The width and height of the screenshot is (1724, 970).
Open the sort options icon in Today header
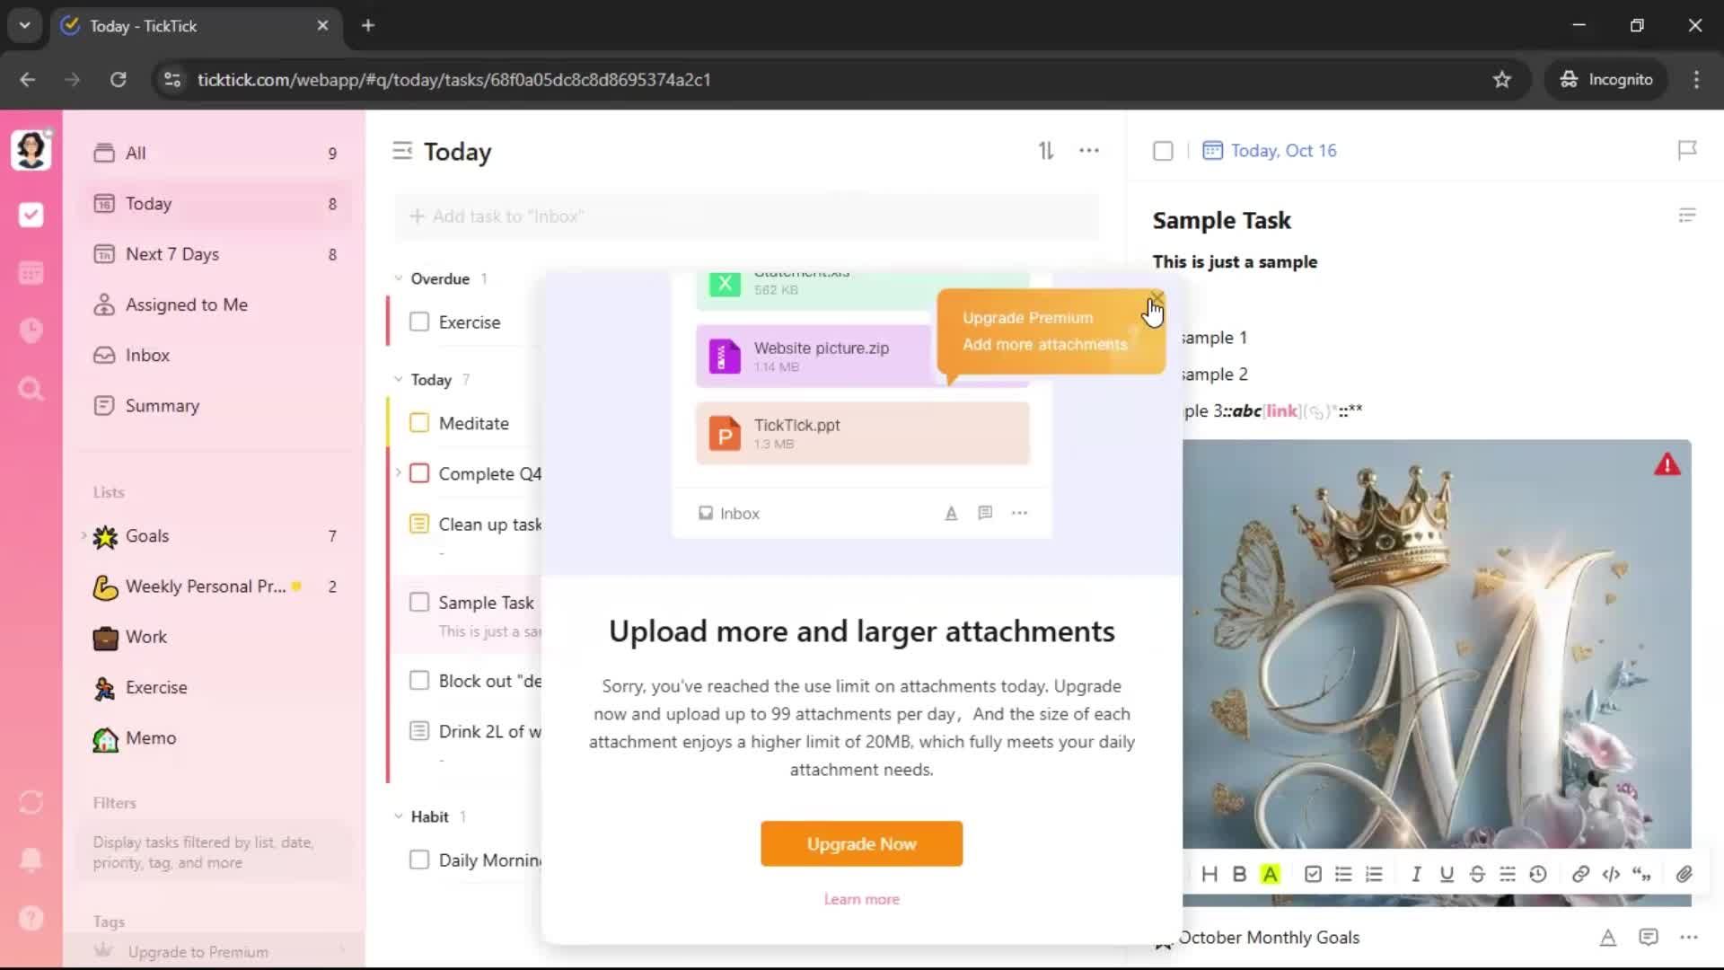pos(1046,151)
